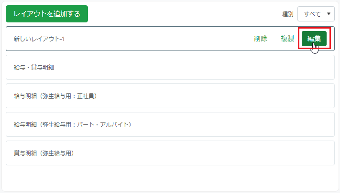Click the empty area below 賞与明細 row
The image size is (340, 193).
pos(170,178)
